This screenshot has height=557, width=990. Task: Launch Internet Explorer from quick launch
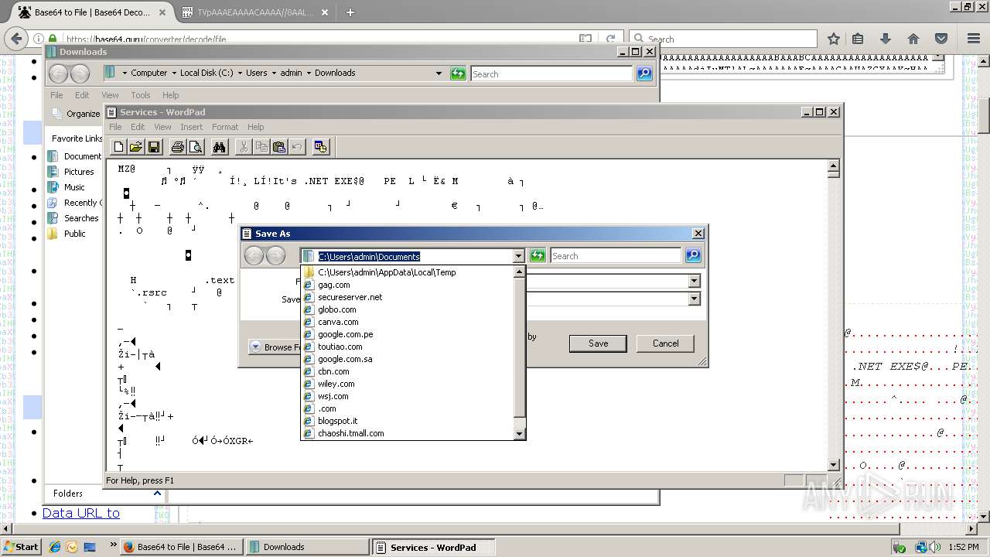tap(55, 547)
